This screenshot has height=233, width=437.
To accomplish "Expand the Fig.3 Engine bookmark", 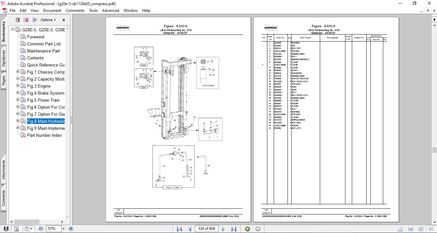I will pyautogui.click(x=18, y=86).
